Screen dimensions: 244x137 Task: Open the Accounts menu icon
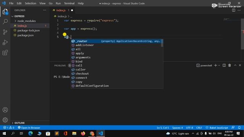pyautogui.click(x=5, y=110)
